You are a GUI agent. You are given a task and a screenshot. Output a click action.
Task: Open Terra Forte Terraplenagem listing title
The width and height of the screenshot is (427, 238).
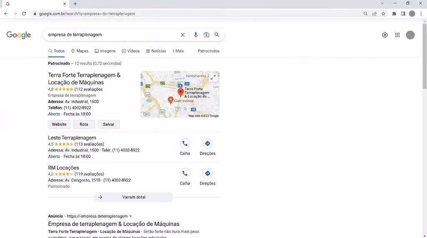pyautogui.click(x=84, y=79)
